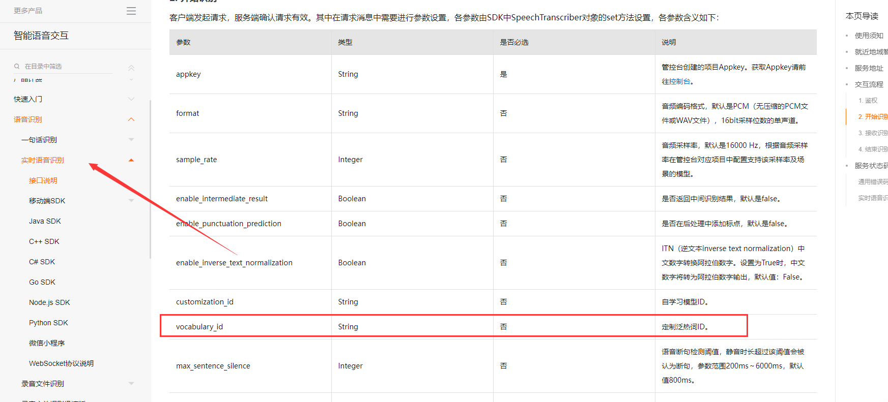Open the C++ SDK page
888x402 pixels.
point(44,241)
